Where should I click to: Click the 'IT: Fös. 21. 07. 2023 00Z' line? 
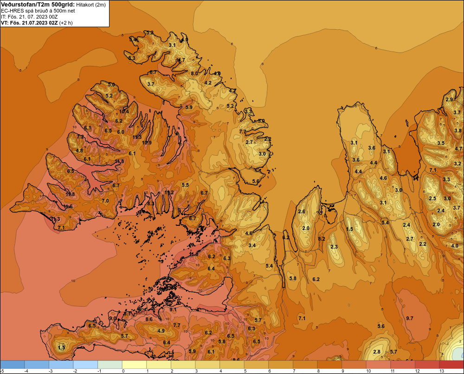point(29,17)
